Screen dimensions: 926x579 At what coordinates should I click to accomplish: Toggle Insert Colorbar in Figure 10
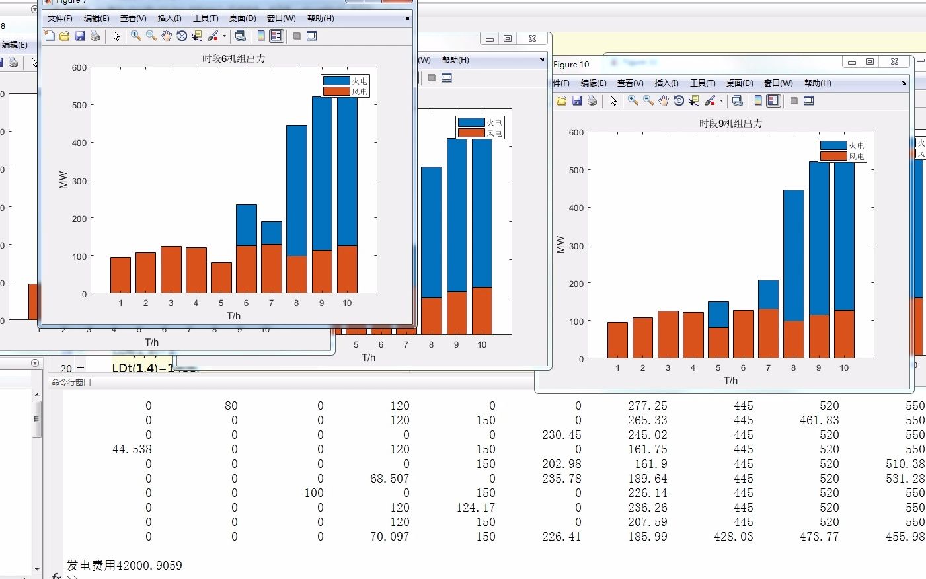[x=758, y=100]
